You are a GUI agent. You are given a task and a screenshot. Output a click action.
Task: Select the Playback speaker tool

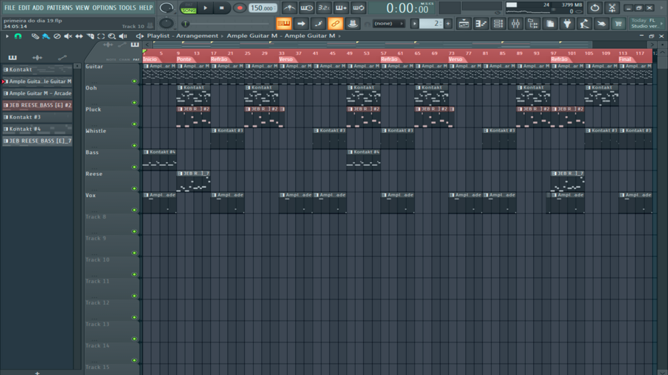(123, 36)
